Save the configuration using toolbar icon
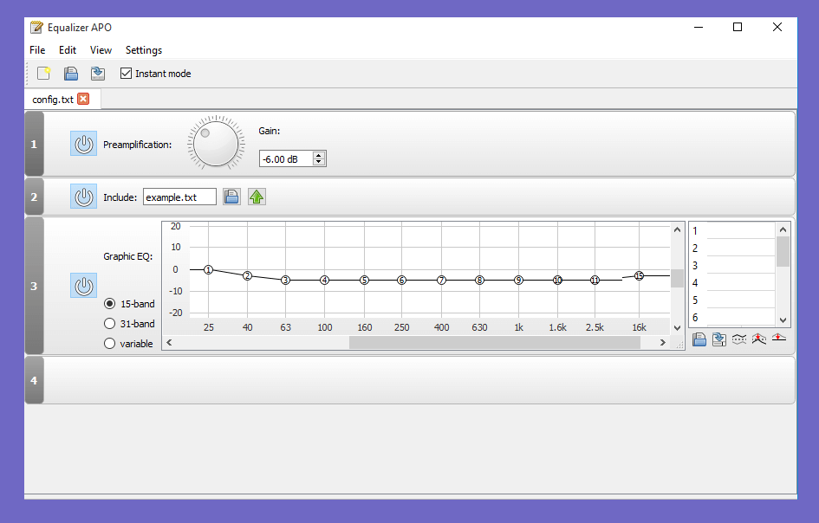 click(x=98, y=74)
